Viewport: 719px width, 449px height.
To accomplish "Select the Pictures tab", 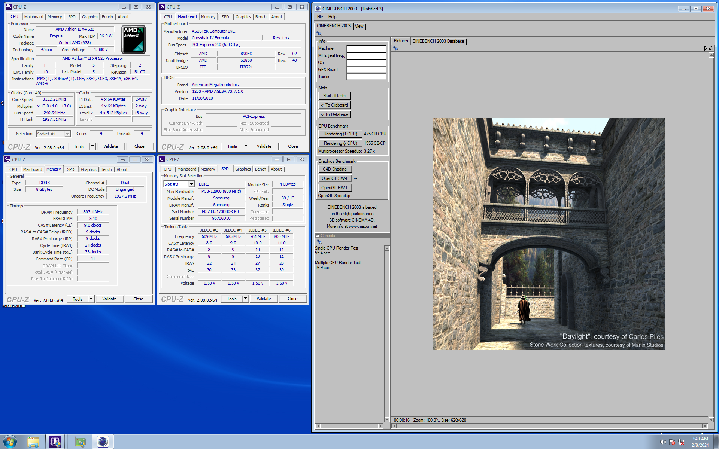I will (401, 41).
